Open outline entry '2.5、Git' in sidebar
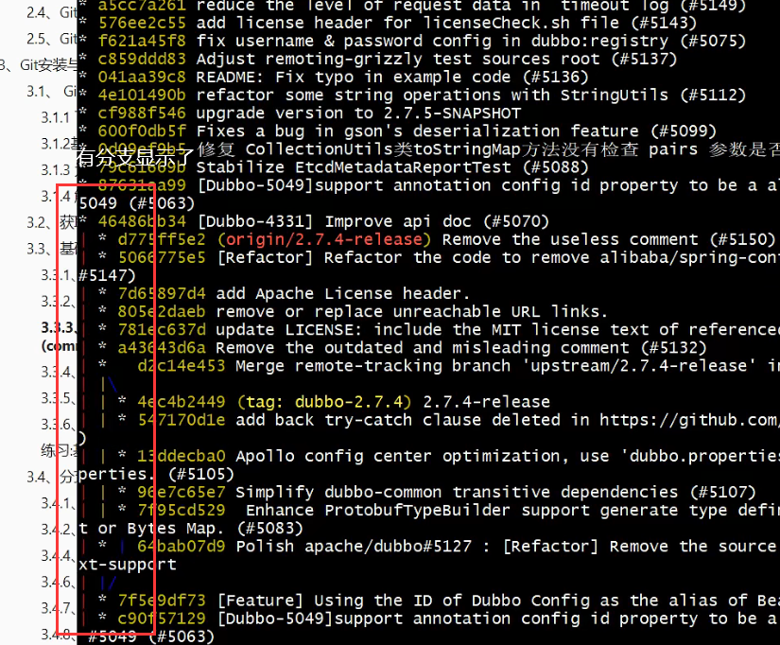 pyautogui.click(x=52, y=39)
